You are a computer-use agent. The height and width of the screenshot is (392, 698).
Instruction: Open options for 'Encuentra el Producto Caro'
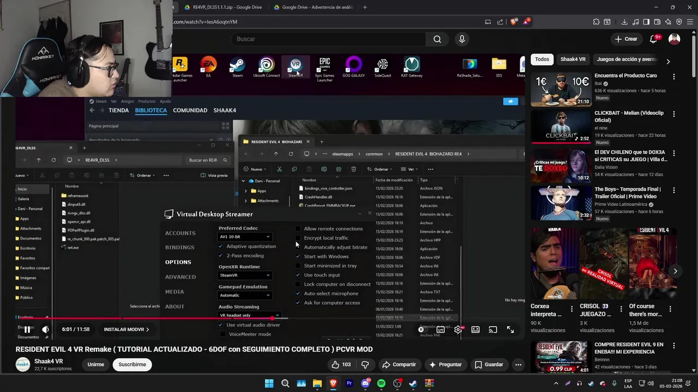674,77
